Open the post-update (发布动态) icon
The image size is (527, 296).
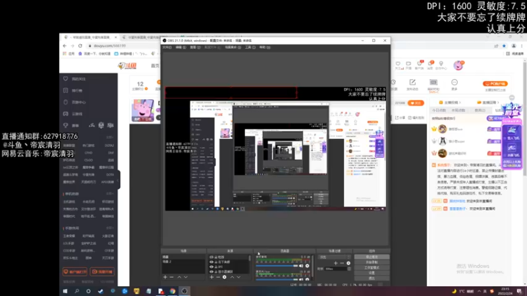tap(412, 85)
